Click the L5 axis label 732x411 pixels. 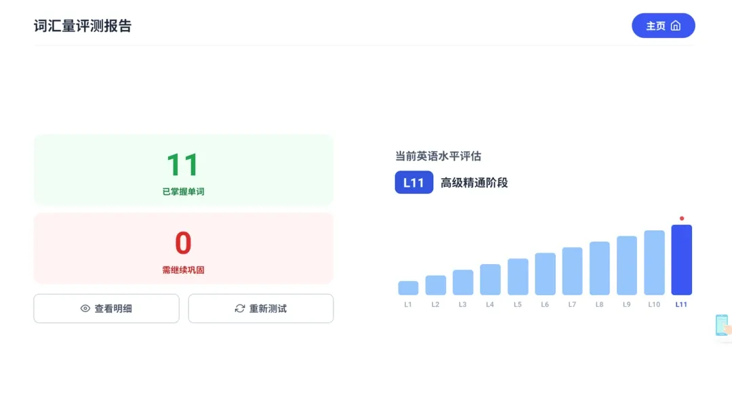518,305
